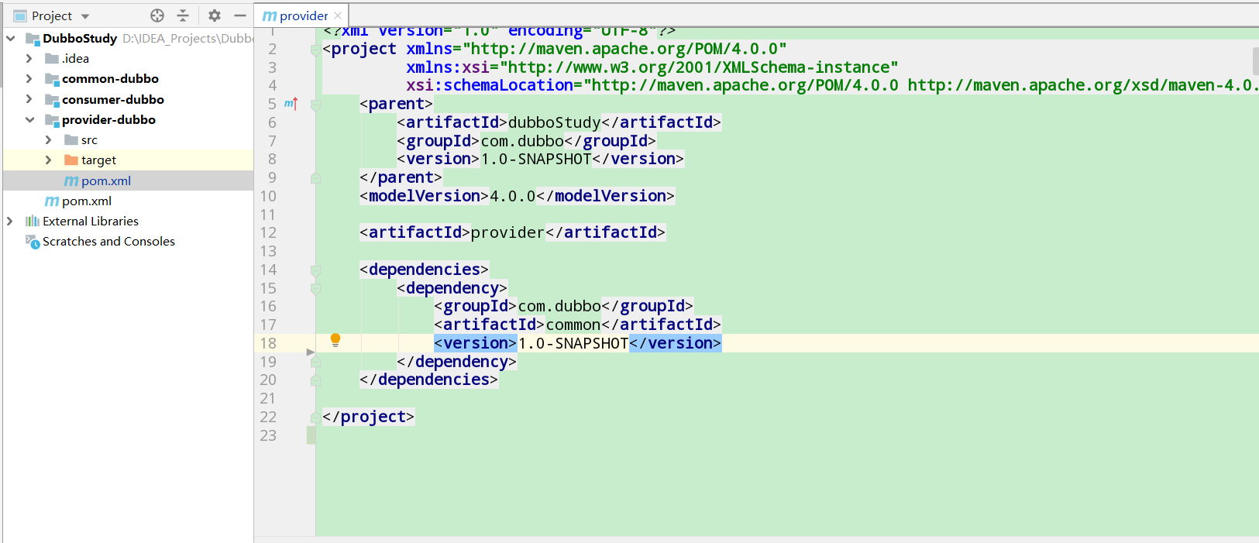Collapse the DubboStudy root node
The width and height of the screenshot is (1259, 543).
11,38
